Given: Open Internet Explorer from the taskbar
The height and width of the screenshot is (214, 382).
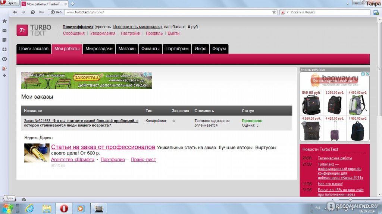Looking at the screenshot, I should click(29, 208).
